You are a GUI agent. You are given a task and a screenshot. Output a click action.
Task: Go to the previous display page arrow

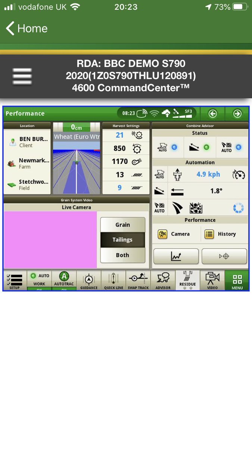pos(212,113)
